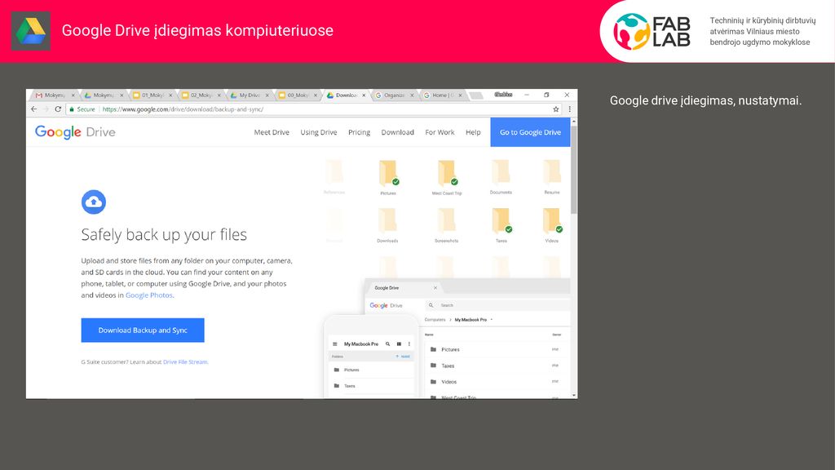Viewport: 835px width, 470px height.
Task: Click the blue cloud upload icon
Action: (94, 202)
